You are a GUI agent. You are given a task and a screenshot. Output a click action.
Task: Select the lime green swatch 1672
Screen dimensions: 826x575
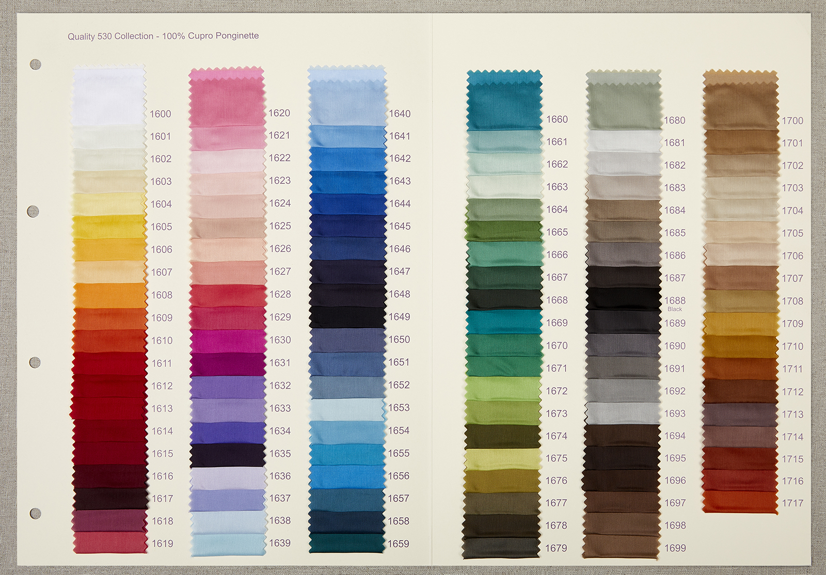coord(503,389)
